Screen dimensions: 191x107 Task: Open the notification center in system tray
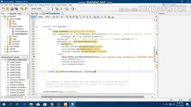click(187, 104)
